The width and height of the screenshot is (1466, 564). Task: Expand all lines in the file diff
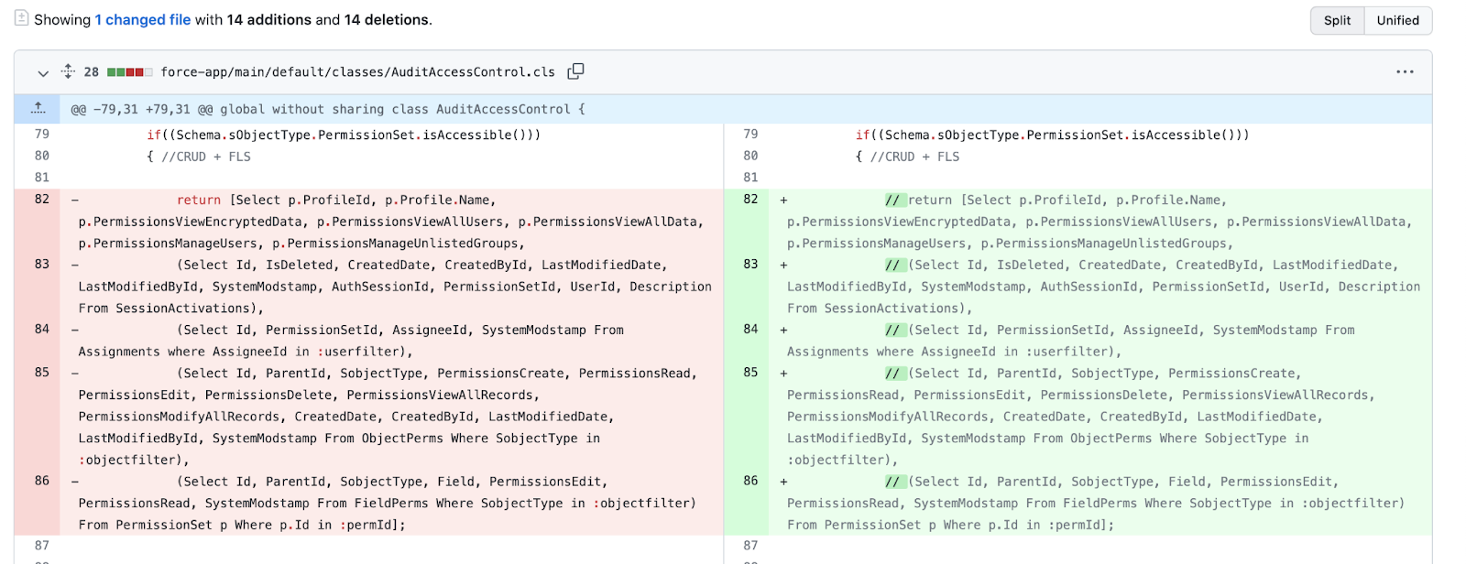click(x=68, y=71)
